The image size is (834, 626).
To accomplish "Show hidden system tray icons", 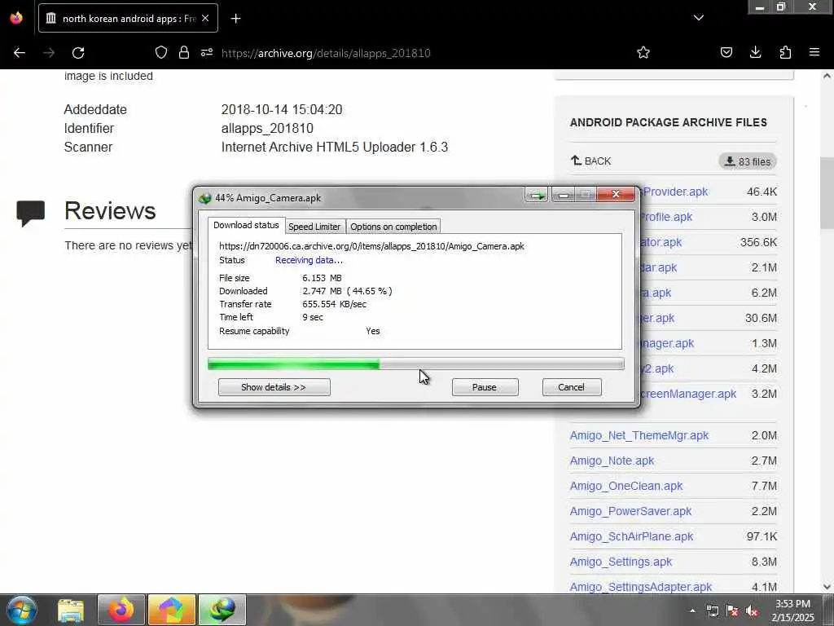I will coord(692,611).
